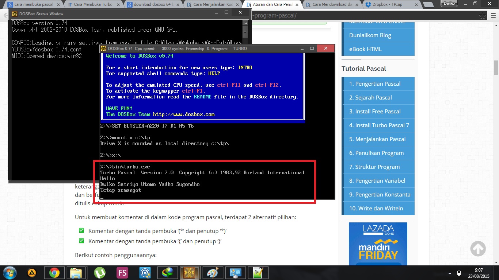The image size is (499, 280).
Task: Open '1. Pengertian Pascal' tutorial link
Action: click(x=378, y=84)
